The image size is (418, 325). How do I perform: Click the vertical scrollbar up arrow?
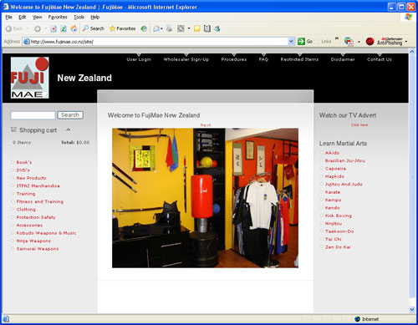(412, 51)
